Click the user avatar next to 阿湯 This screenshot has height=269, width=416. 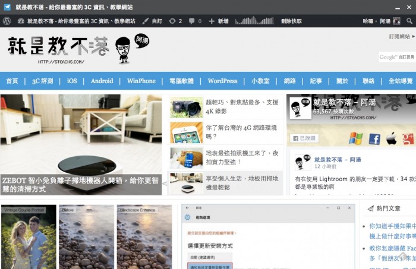396,21
